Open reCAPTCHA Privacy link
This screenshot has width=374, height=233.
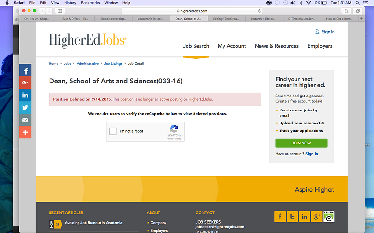pyautogui.click(x=170, y=139)
